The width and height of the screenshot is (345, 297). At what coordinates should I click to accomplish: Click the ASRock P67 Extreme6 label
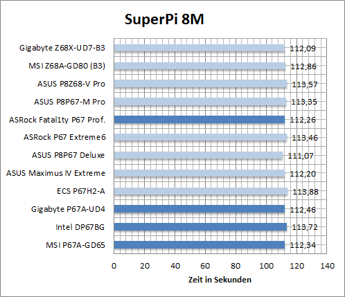click(64, 137)
